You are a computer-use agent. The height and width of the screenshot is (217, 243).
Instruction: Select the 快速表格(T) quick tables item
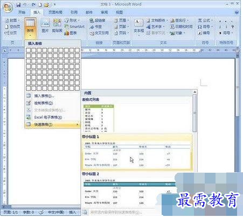(52, 124)
